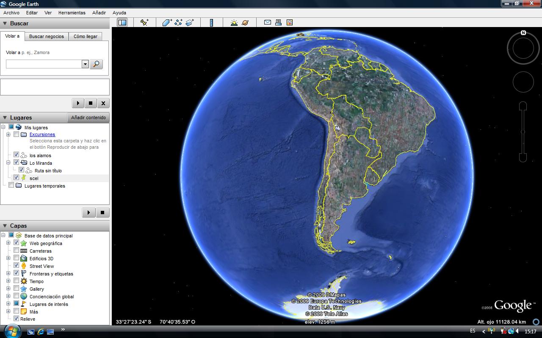542x338 pixels.
Task: Click the Edificios 3D building icon
Action: [24, 259]
